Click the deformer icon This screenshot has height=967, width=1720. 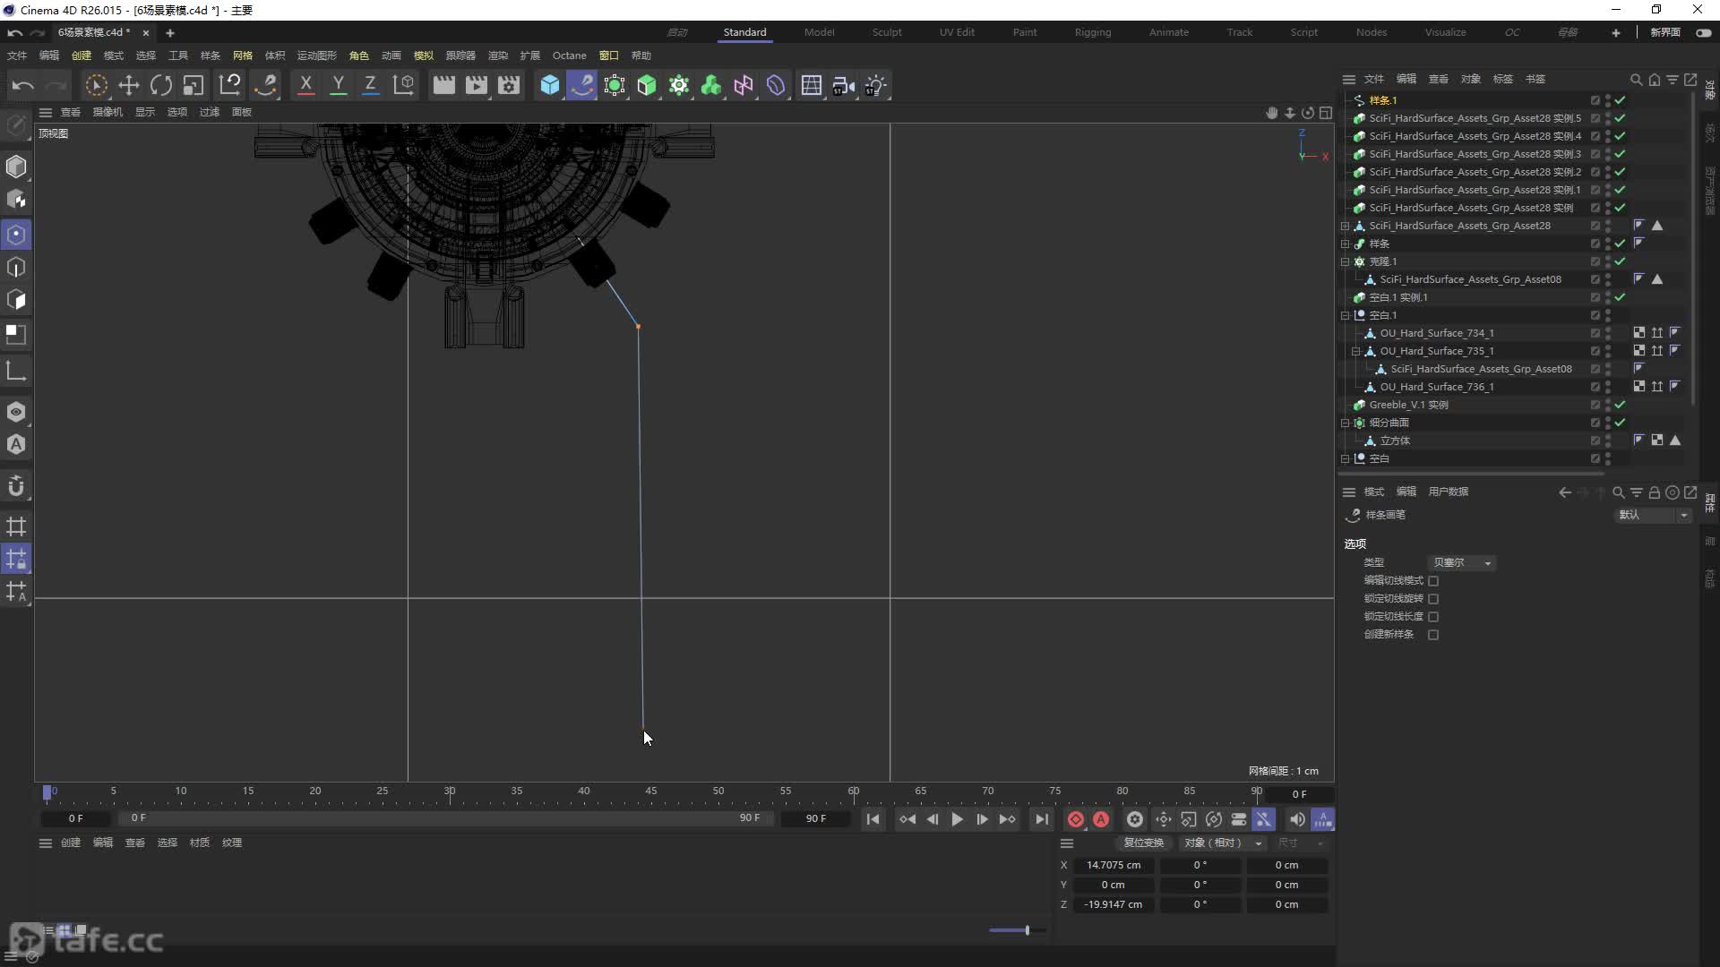[x=776, y=86]
